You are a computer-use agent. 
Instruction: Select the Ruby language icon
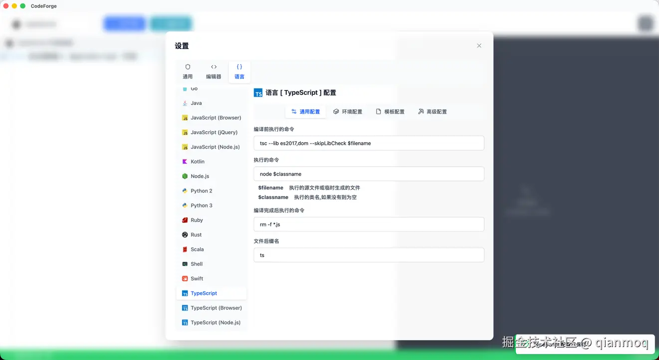point(185,220)
